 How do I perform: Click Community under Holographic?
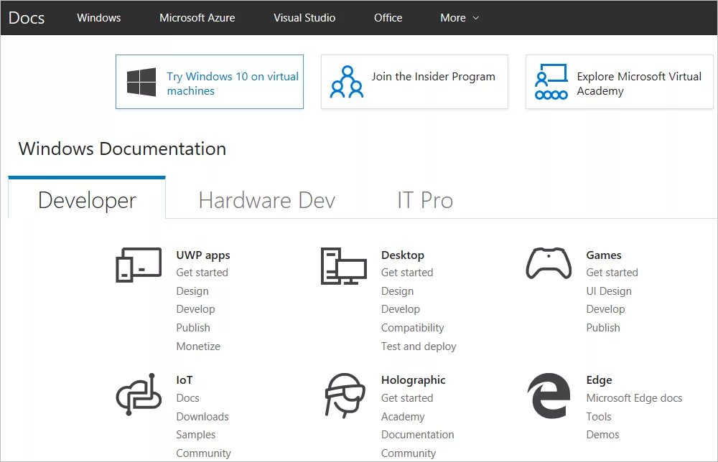(409, 453)
